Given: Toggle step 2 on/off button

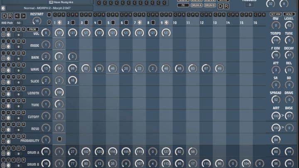Looking at the screenshot, I should 73,22.
